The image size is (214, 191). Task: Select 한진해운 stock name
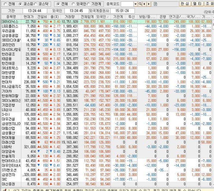(x=8, y=64)
